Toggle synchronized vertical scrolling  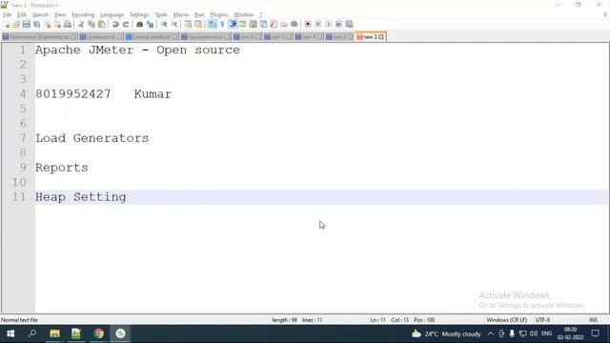point(188,25)
